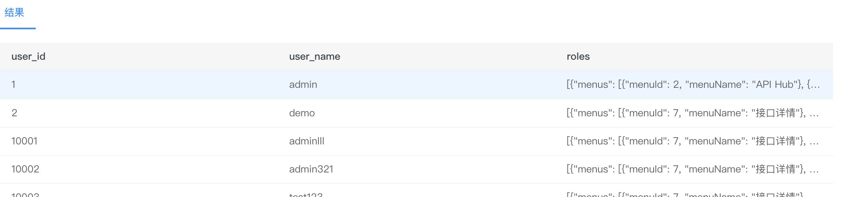Select the user_id cell 10002
The width and height of the screenshot is (845, 197).
point(25,169)
